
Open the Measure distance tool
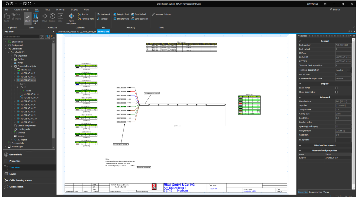coord(162,14)
